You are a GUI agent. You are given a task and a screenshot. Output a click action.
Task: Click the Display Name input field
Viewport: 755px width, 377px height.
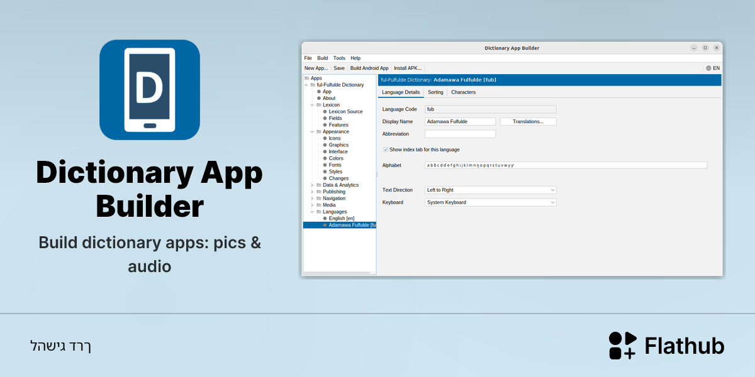coord(460,121)
